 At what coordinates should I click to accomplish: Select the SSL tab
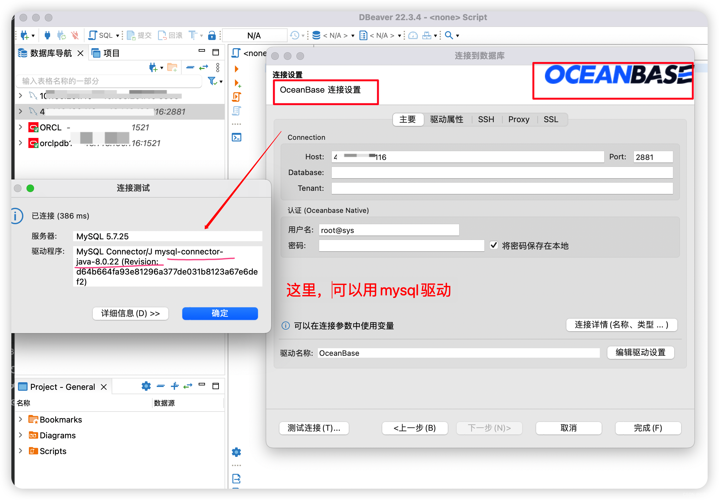[x=551, y=119]
